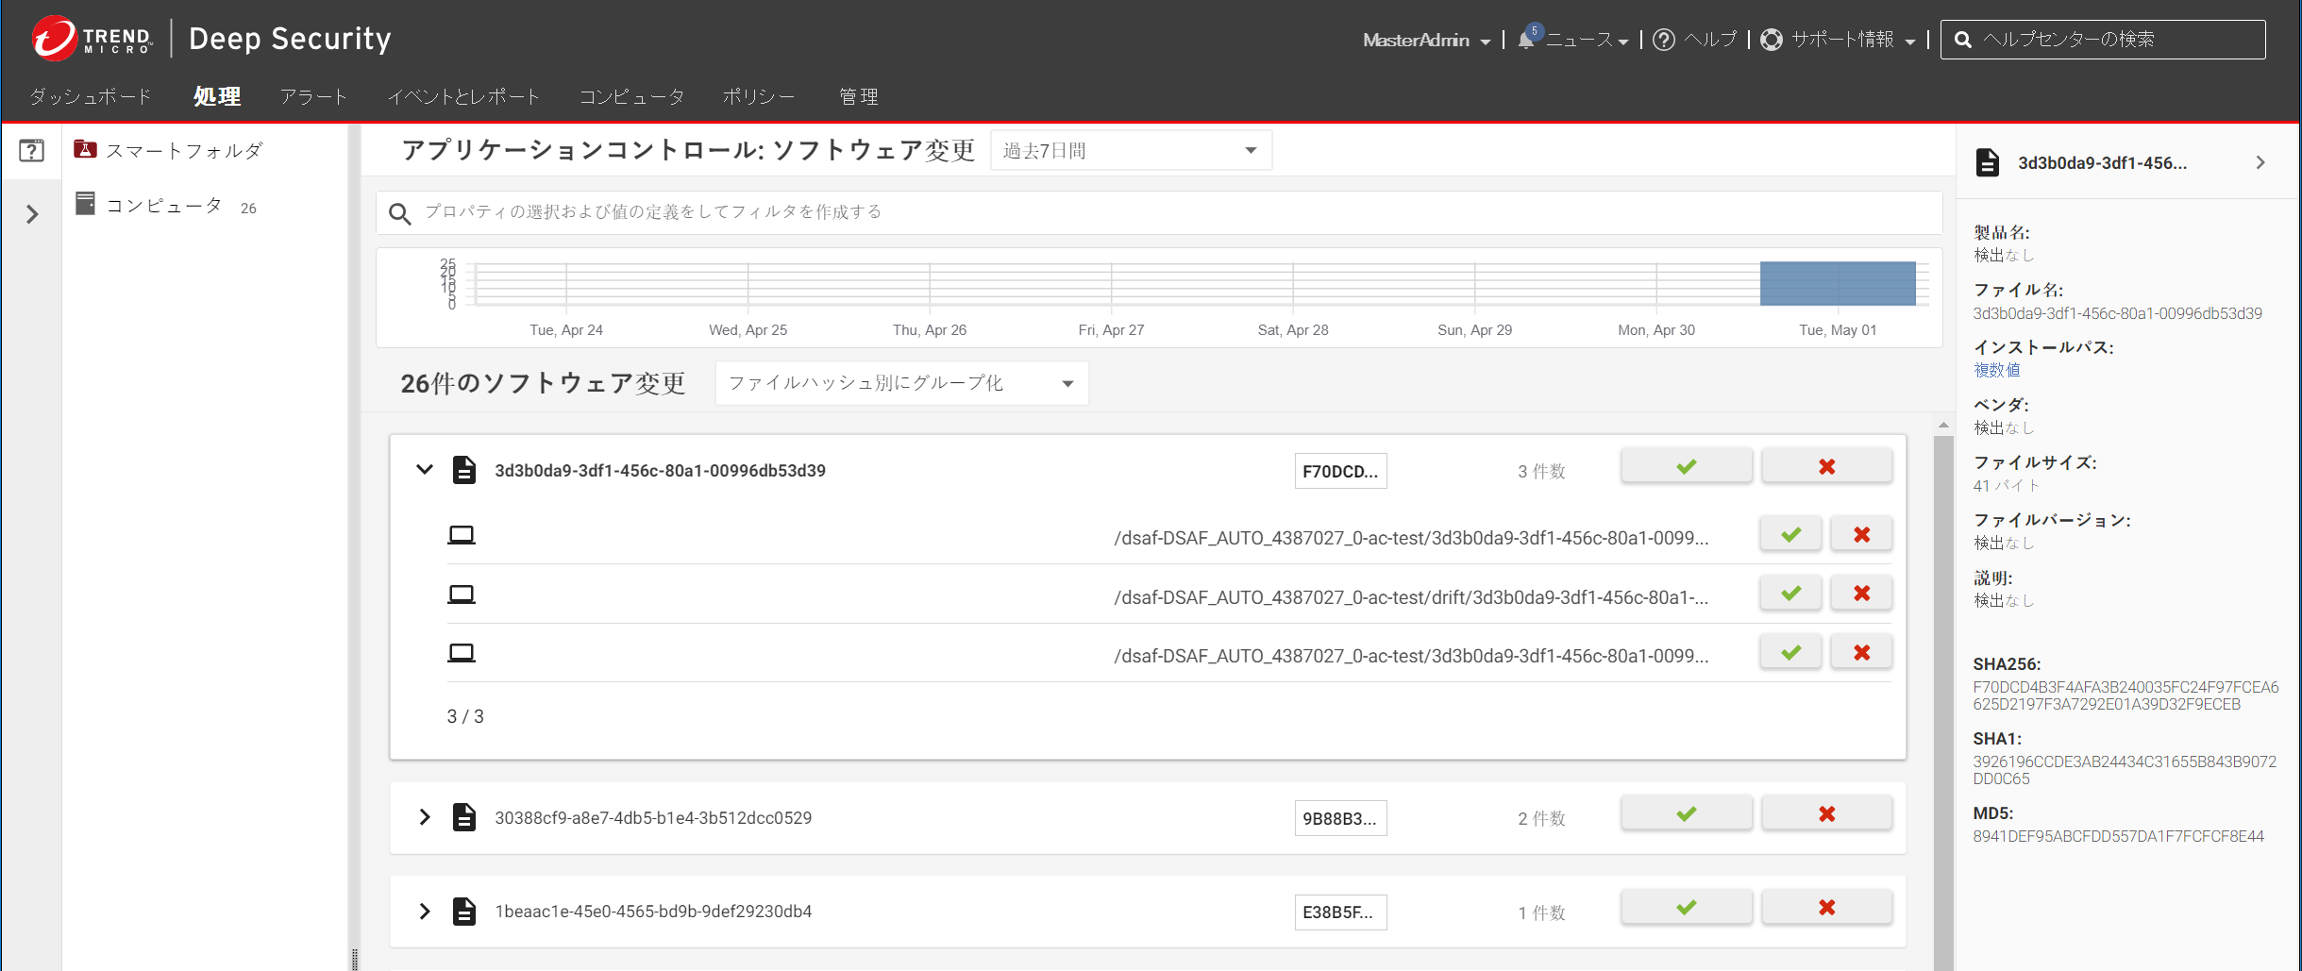Expand the 1beaac1e file group
The width and height of the screenshot is (2302, 971).
tap(425, 912)
